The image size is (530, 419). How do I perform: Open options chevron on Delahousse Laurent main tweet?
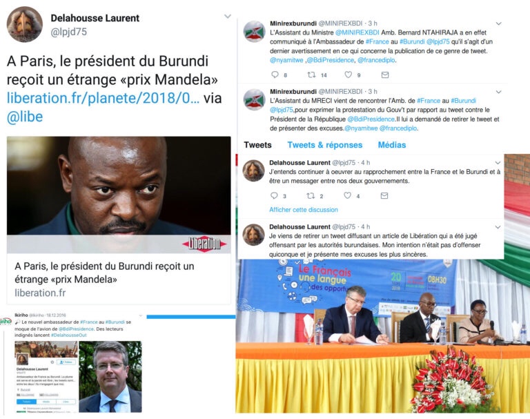228,17
